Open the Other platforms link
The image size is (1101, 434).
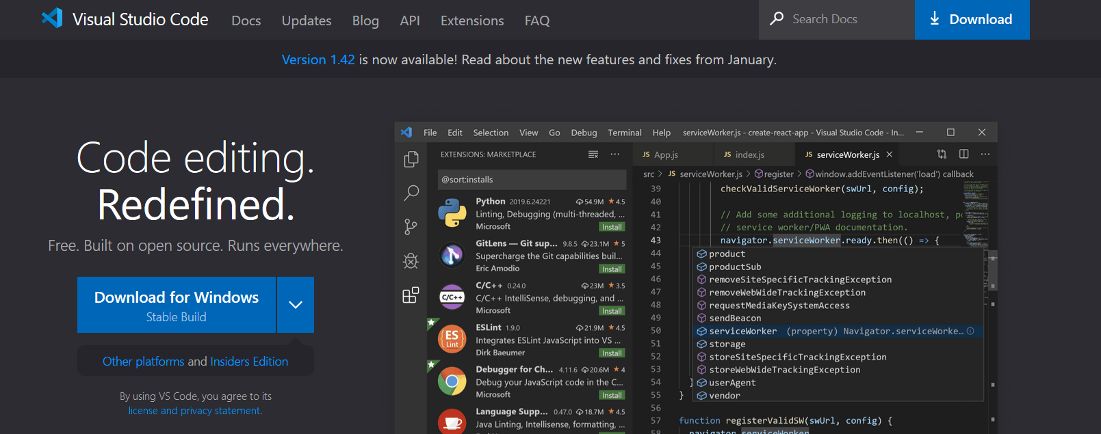(x=143, y=362)
